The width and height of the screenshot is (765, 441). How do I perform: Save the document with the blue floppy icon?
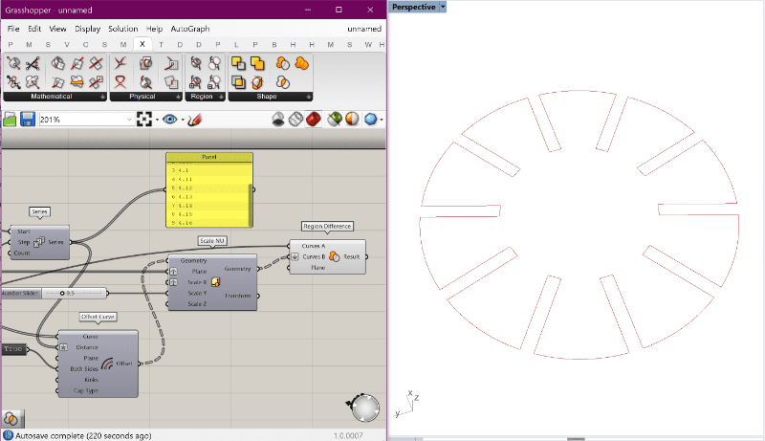pos(28,119)
